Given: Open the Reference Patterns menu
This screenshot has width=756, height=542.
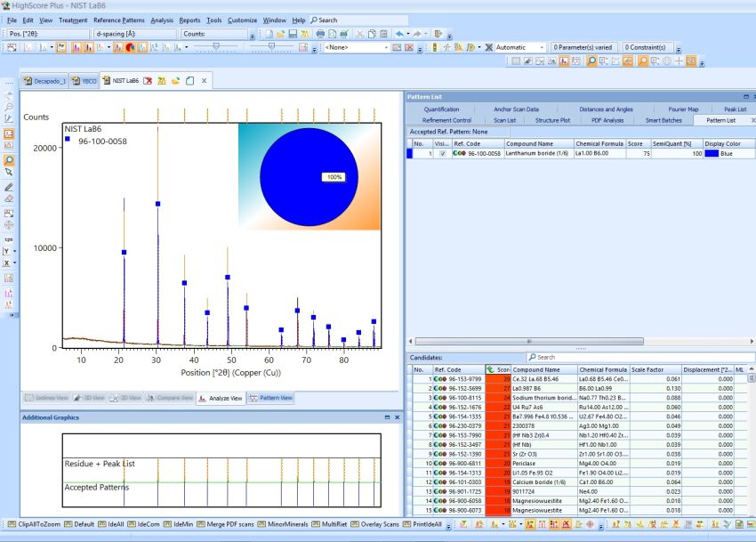Looking at the screenshot, I should click(119, 20).
